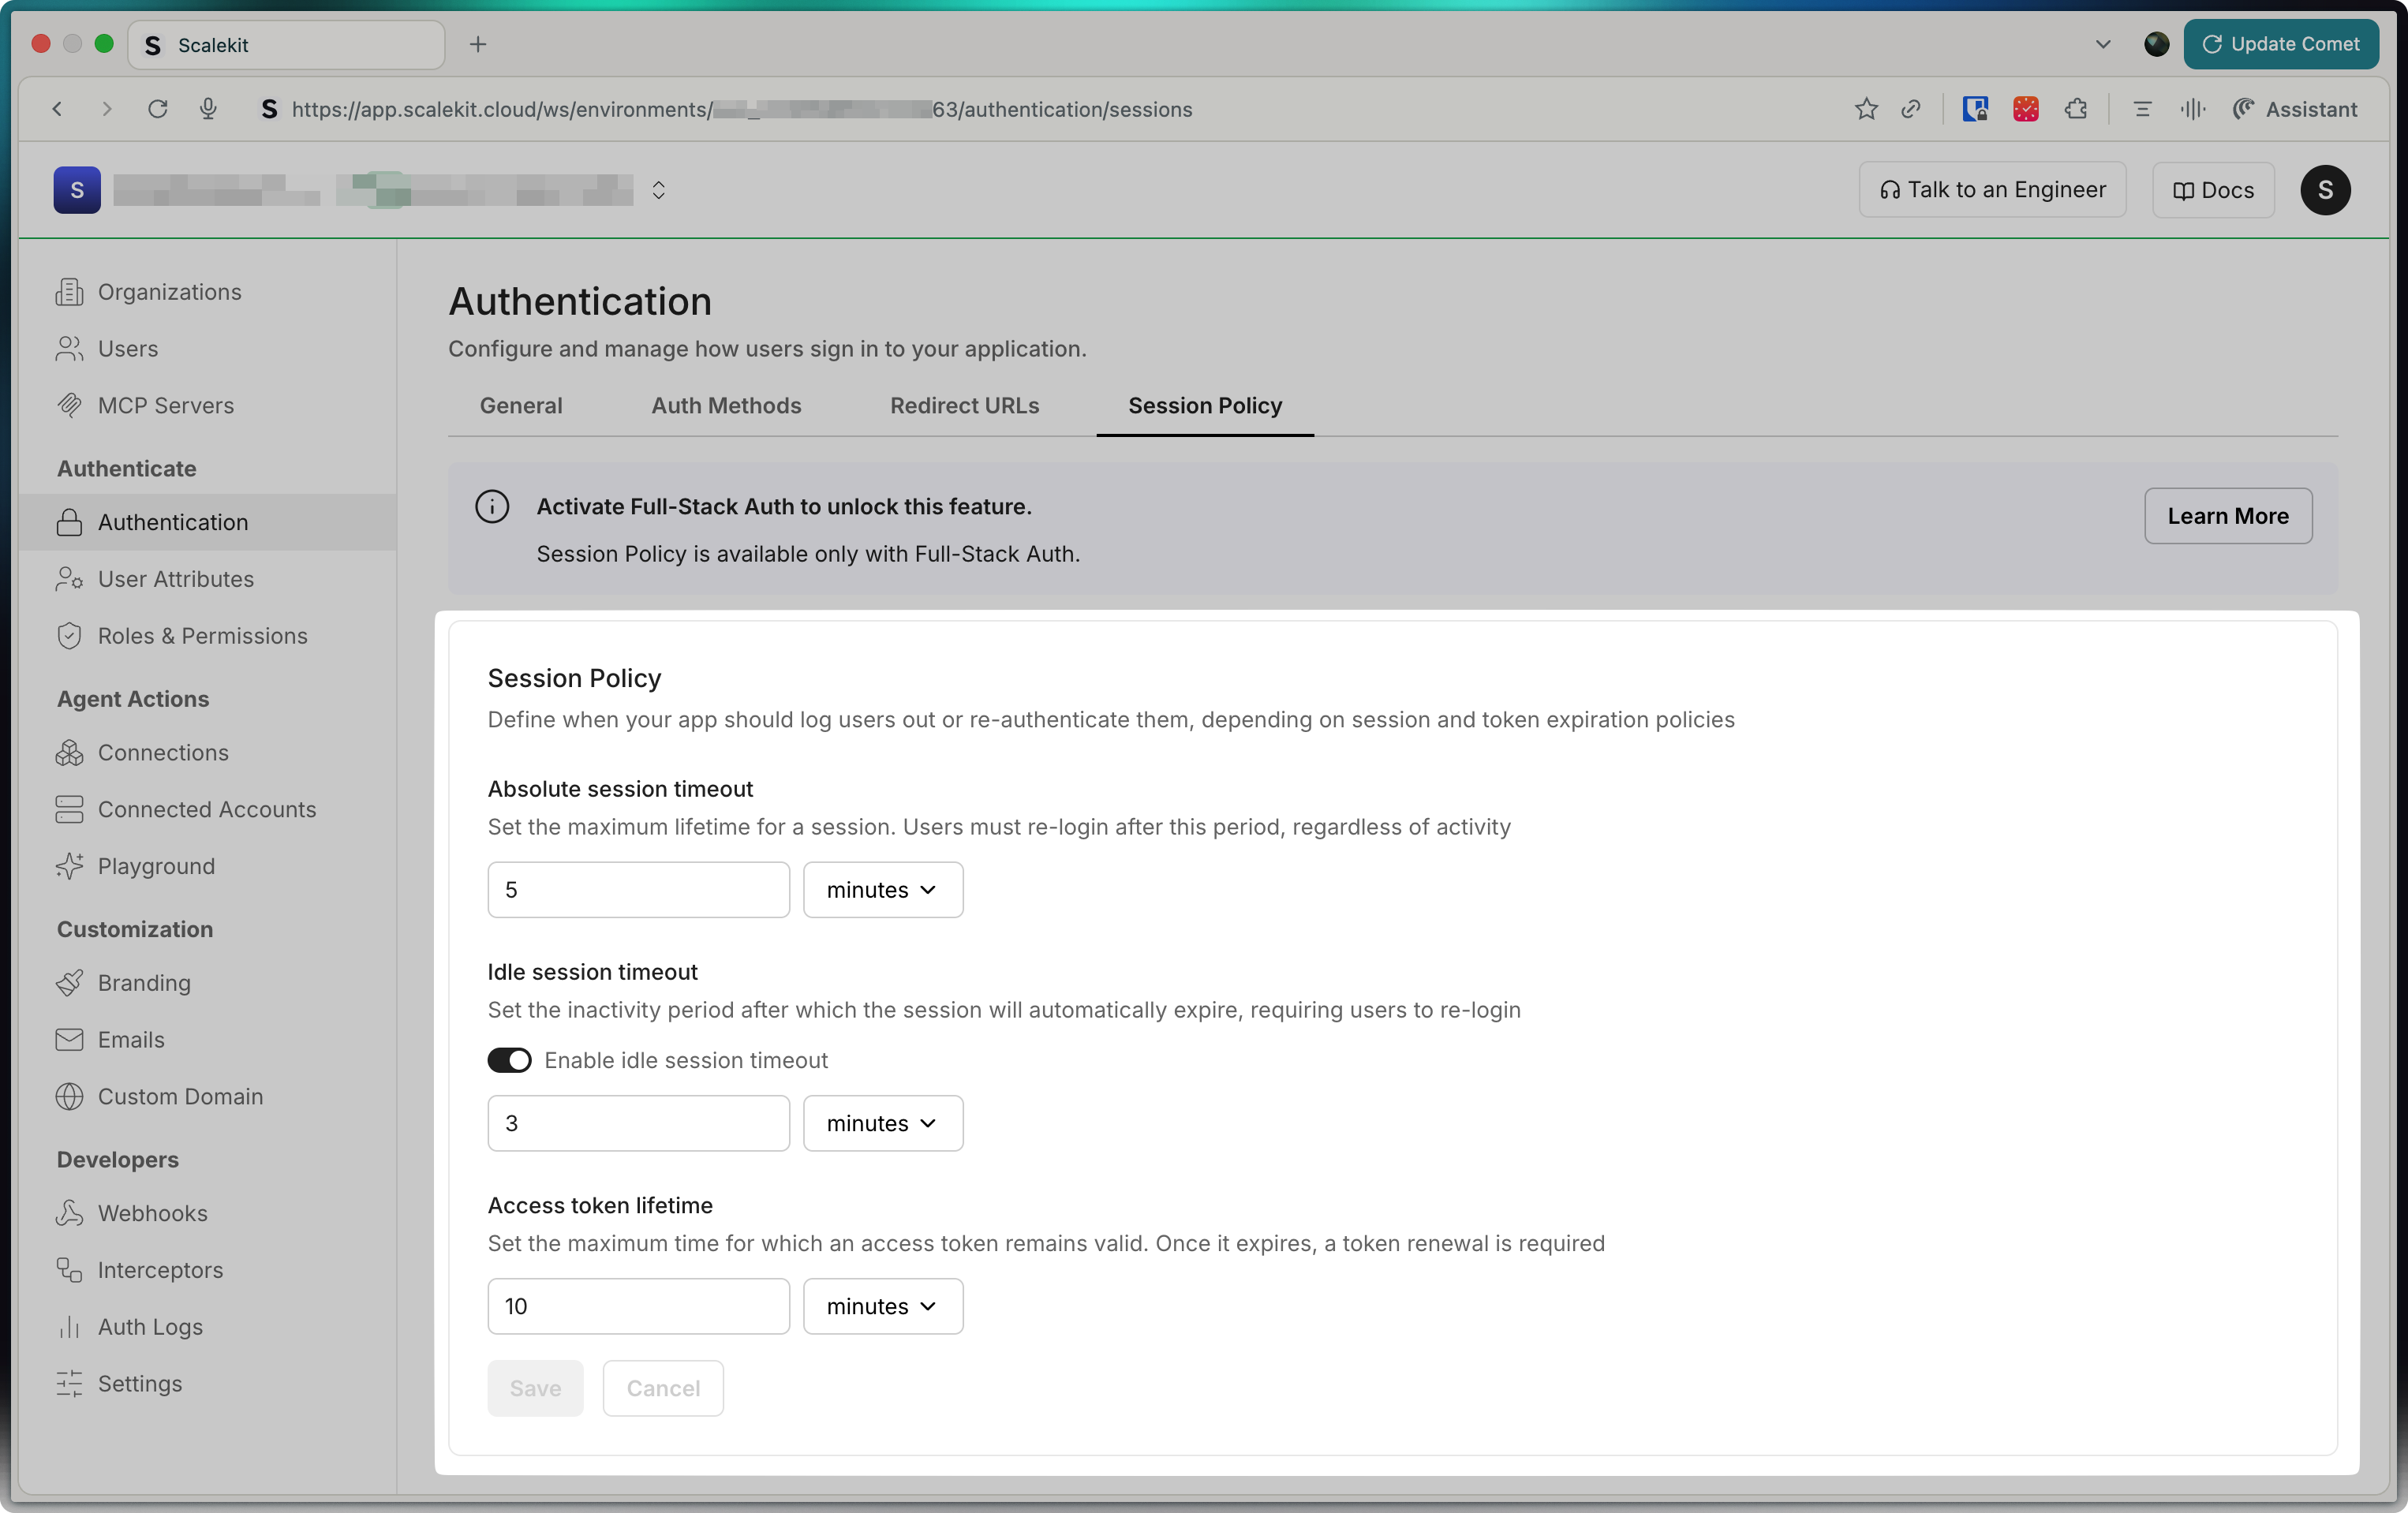Click the Roles & Permissions shield icon
The image size is (2408, 1513).
pyautogui.click(x=69, y=636)
